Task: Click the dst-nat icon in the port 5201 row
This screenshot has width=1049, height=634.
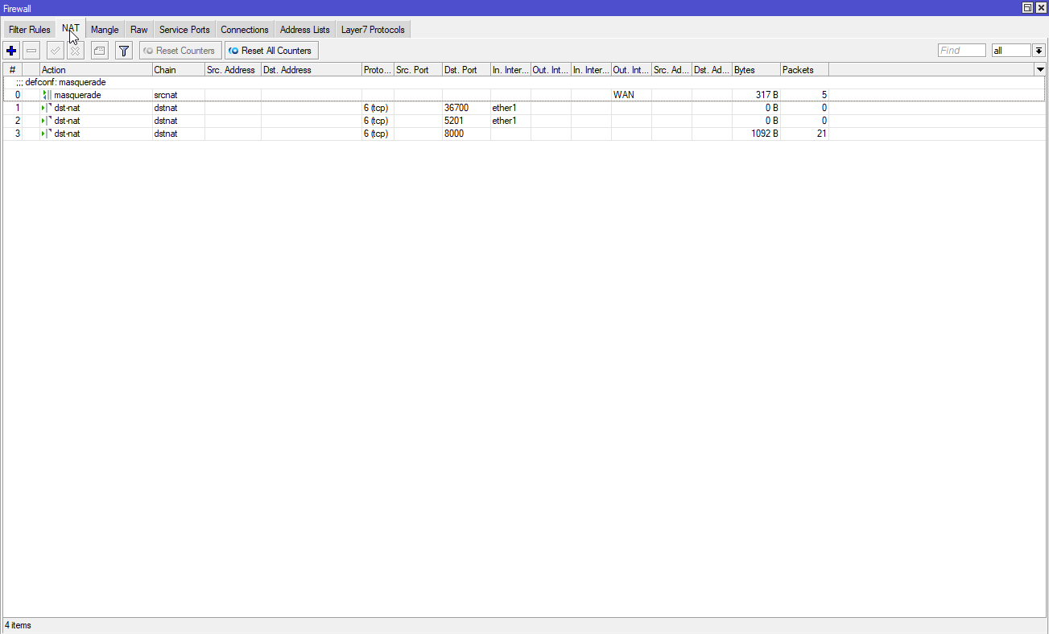Action: click(x=47, y=121)
